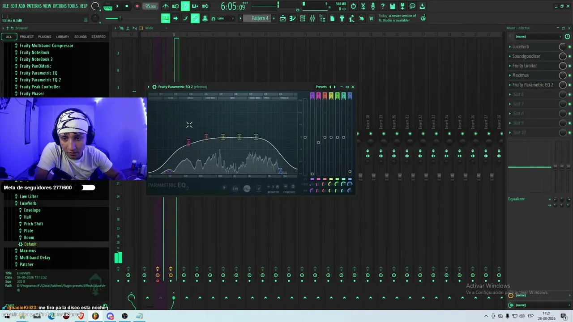Image resolution: width=573 pixels, height=322 pixels.
Task: Disable the Maximus mixer slot
Action: pyautogui.click(x=569, y=76)
